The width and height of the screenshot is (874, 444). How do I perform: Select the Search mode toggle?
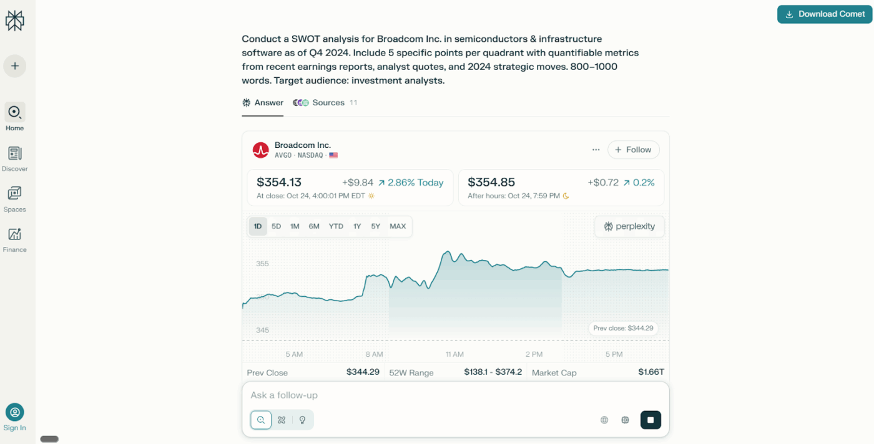261,420
